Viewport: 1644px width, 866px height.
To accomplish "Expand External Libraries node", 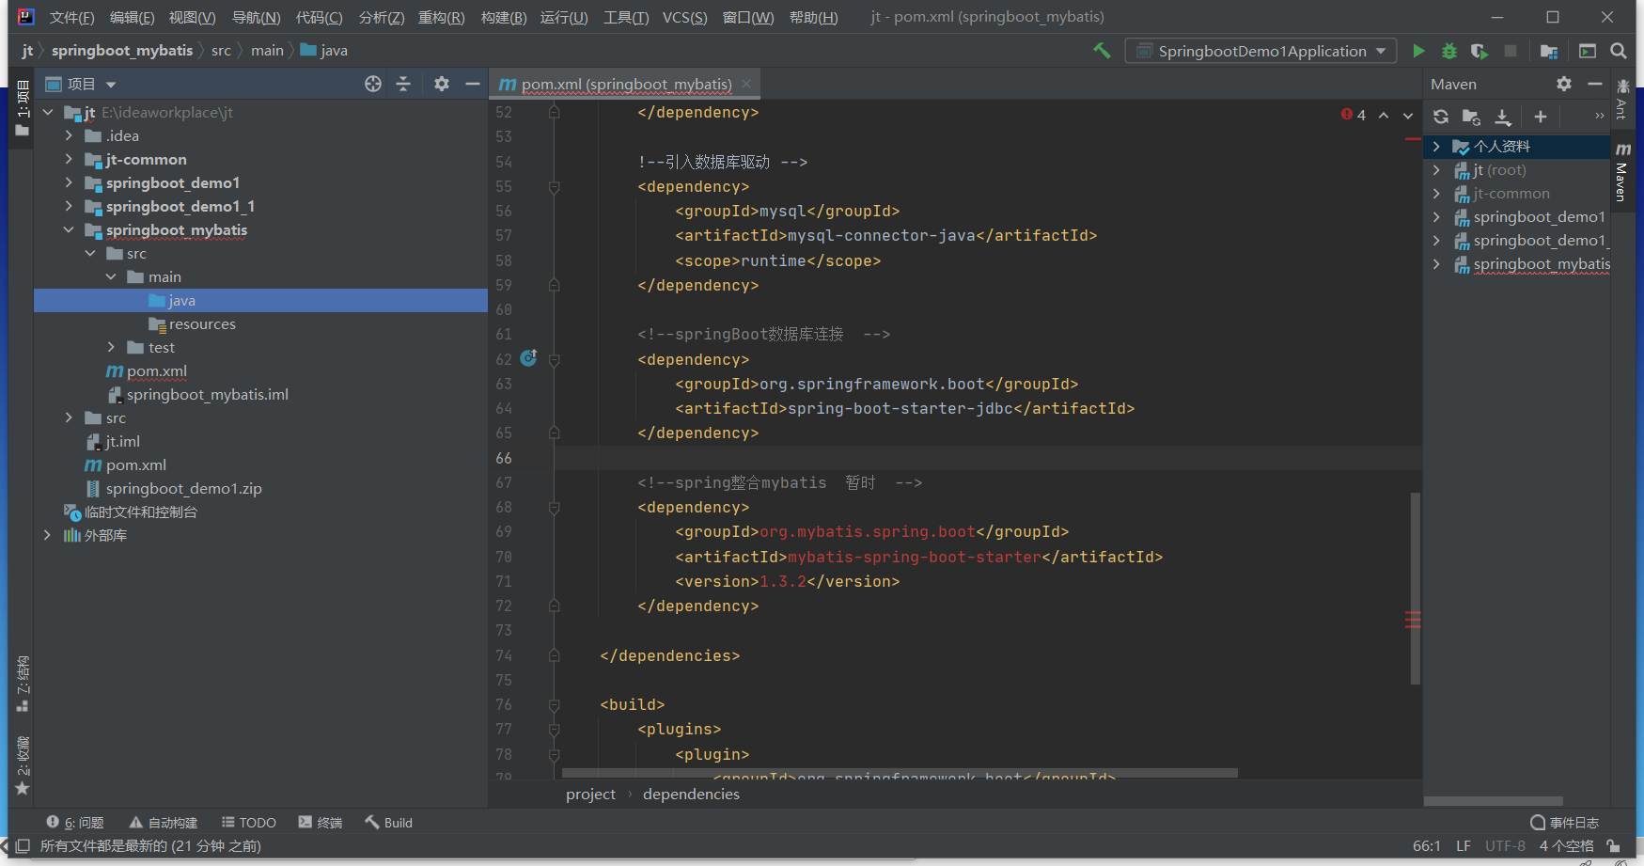I will (x=48, y=535).
